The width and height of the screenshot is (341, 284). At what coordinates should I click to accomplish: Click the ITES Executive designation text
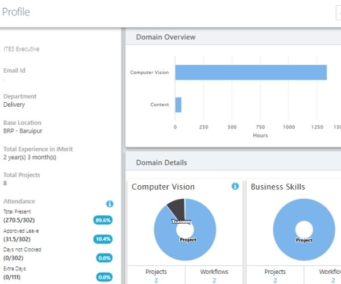click(x=22, y=49)
